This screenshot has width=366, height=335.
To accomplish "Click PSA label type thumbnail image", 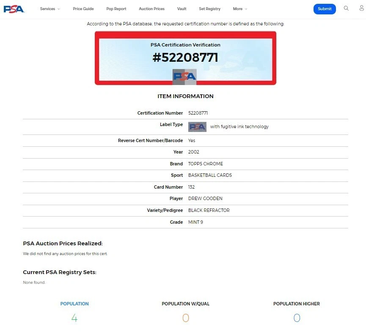I will coord(197,126).
